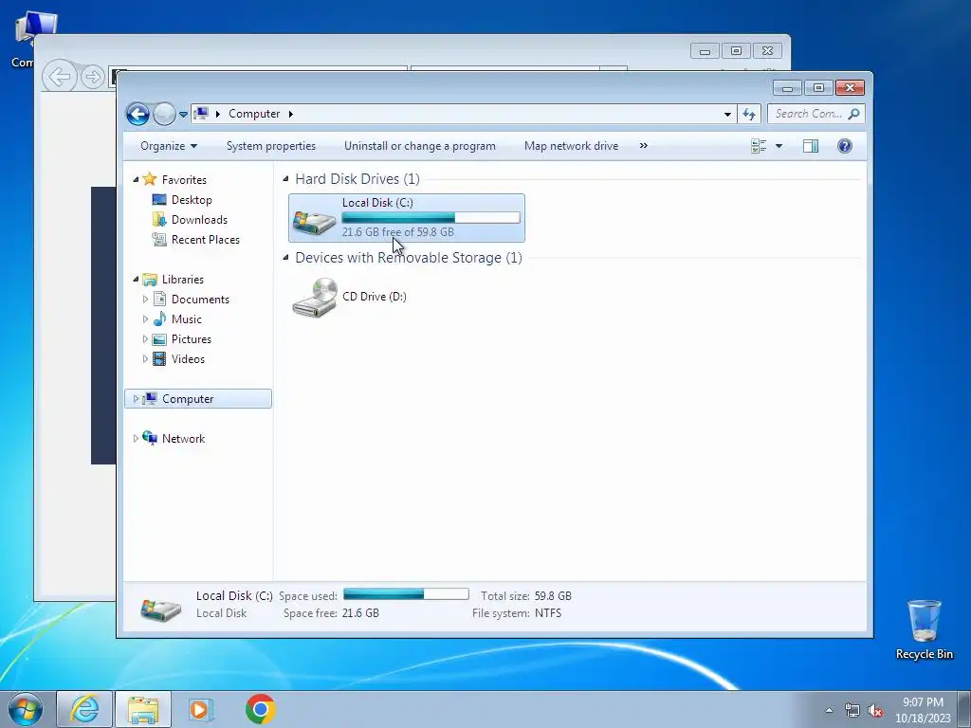Click the Change your view icon
Viewport: 971px width, 728px height.
click(x=759, y=146)
